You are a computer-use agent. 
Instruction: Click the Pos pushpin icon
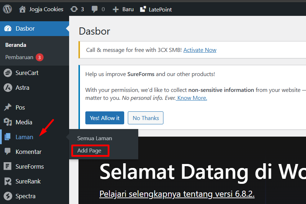(x=8, y=107)
